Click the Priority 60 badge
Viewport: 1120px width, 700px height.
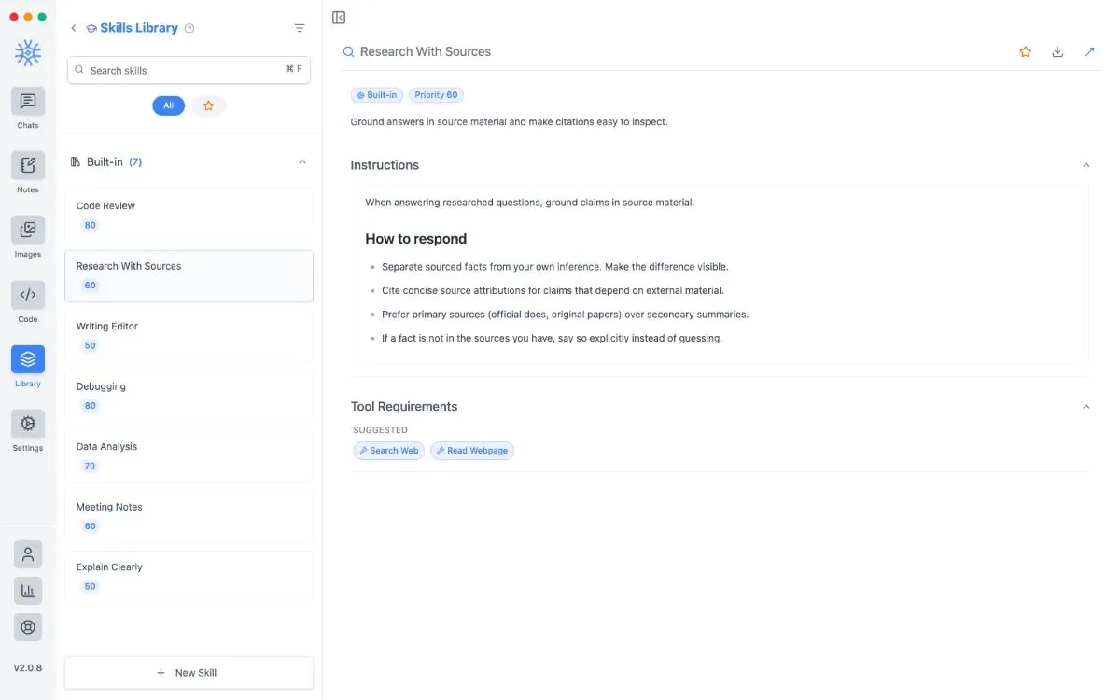[436, 95]
